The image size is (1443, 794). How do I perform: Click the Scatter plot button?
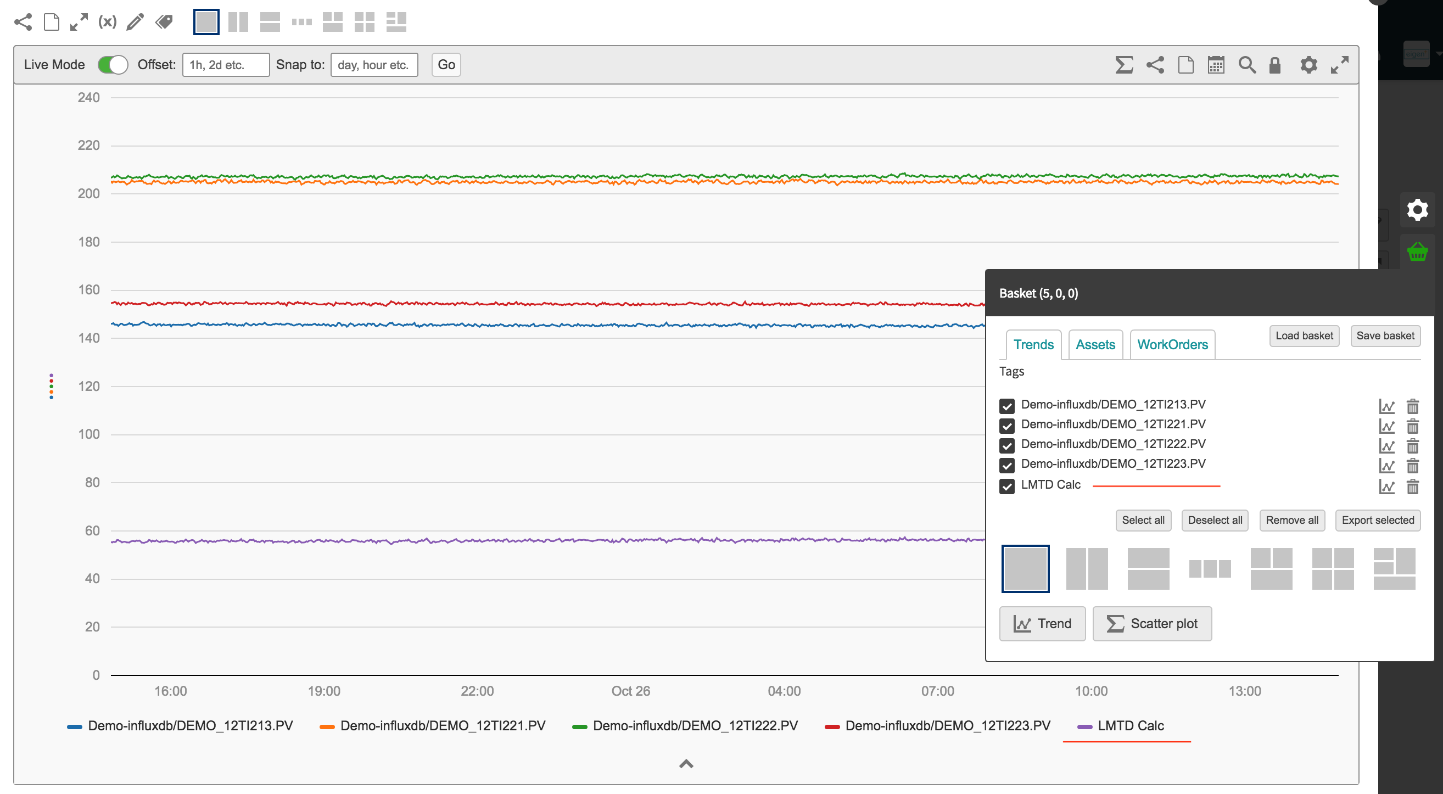click(x=1153, y=624)
